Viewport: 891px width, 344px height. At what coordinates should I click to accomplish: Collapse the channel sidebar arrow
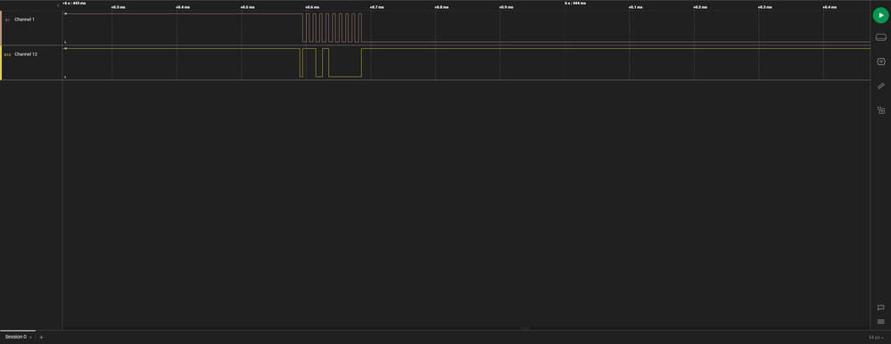pos(58,5)
